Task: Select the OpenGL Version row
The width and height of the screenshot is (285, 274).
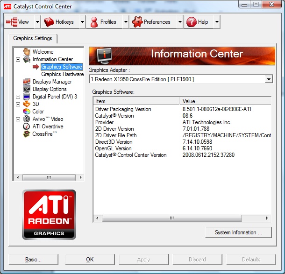Action: (182, 148)
